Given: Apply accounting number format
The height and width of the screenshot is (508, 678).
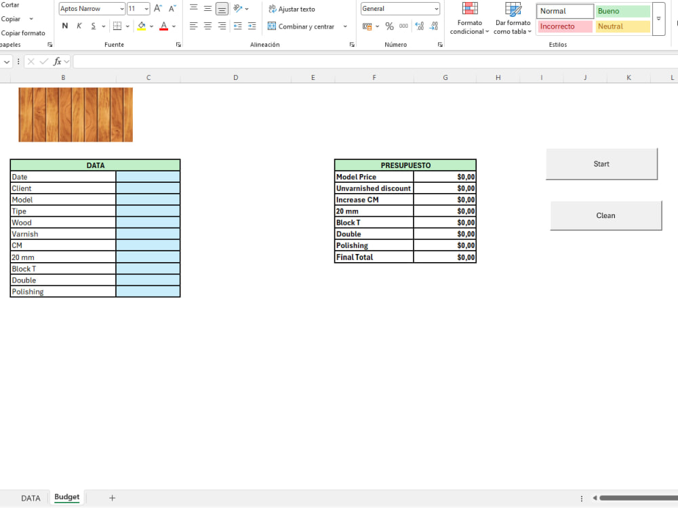Looking at the screenshot, I should point(367,26).
